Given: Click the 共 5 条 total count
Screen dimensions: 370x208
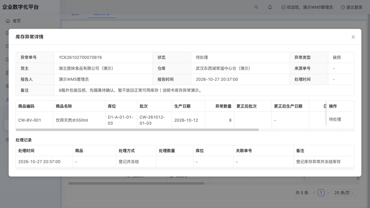Looking at the screenshot, I should (x=302, y=193).
